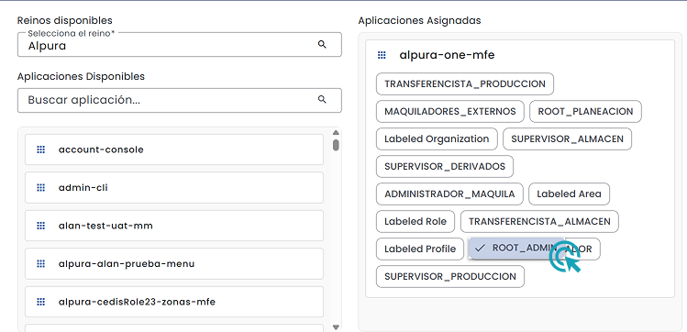Toggle the MAQUILADORES_EXTERNOS role chip
687x332 pixels.
coord(450,111)
